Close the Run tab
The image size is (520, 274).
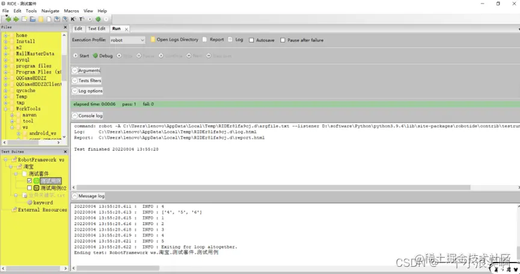coord(126,29)
